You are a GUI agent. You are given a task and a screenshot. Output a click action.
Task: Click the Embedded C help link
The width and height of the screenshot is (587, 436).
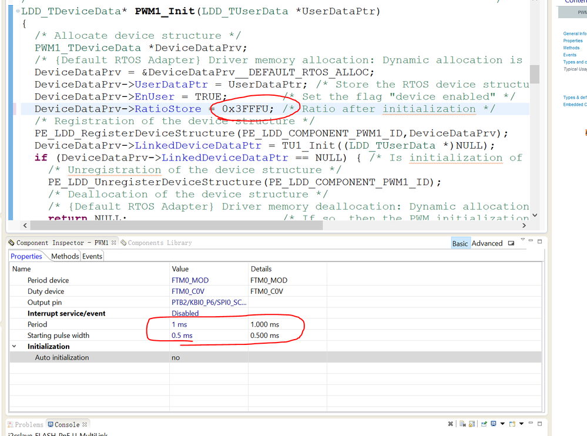(x=575, y=105)
